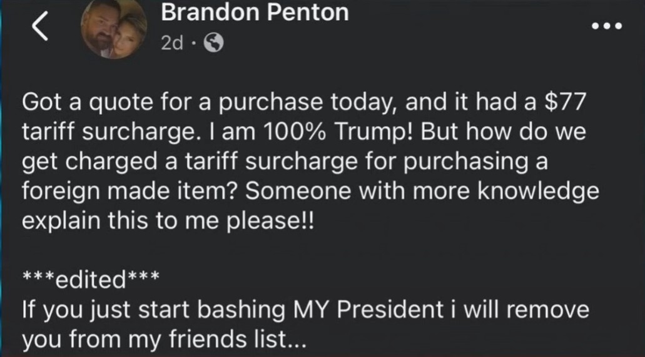This screenshot has height=357, width=645.
Task: Click the words "MY President"
Action: click(368, 310)
